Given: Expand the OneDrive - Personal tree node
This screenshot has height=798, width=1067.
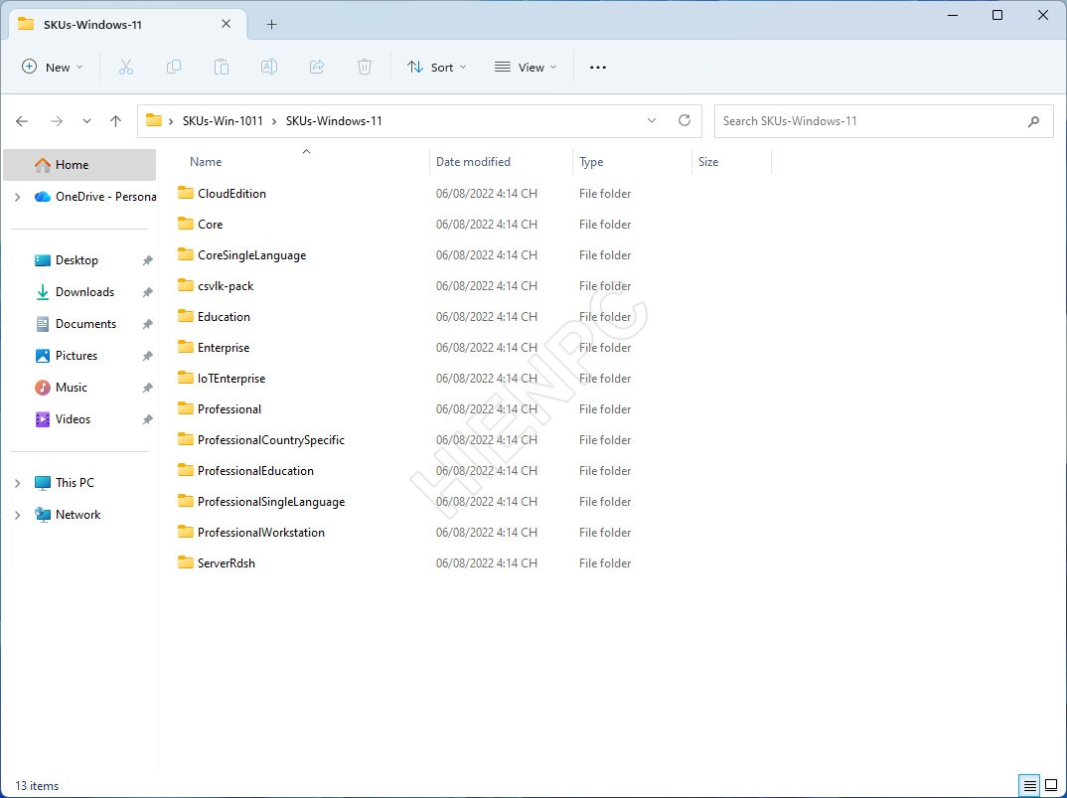Looking at the screenshot, I should point(18,197).
